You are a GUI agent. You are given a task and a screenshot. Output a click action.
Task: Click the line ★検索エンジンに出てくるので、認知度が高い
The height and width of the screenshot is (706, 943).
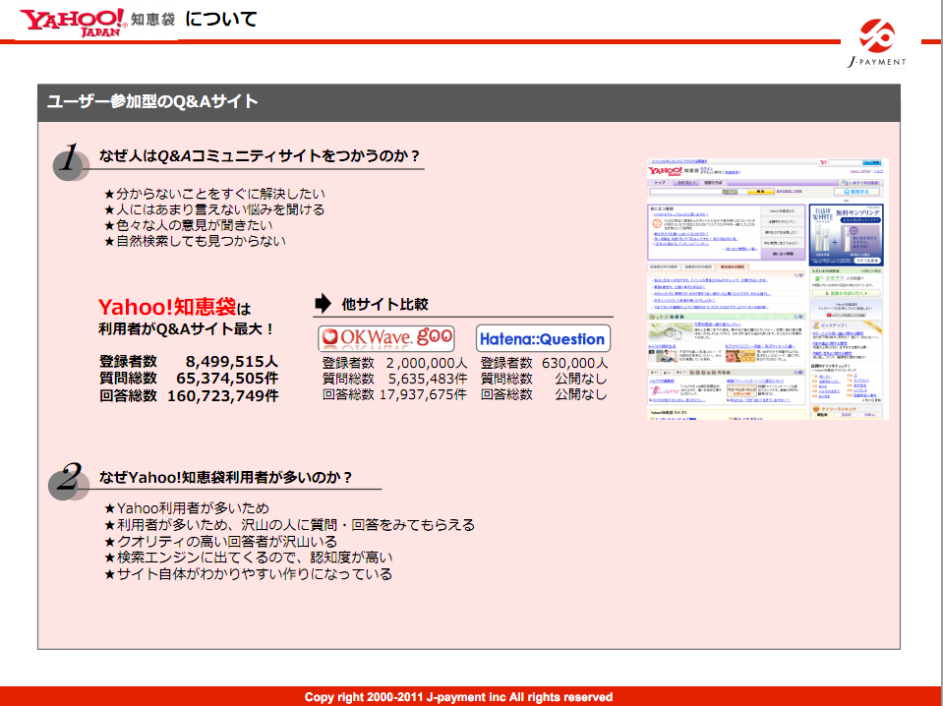pos(249,558)
